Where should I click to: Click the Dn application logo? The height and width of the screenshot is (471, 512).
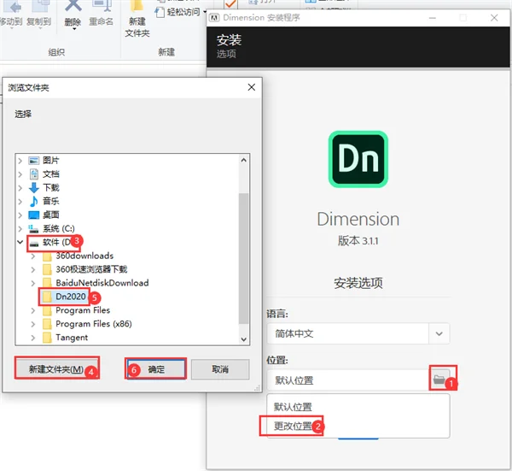[358, 159]
